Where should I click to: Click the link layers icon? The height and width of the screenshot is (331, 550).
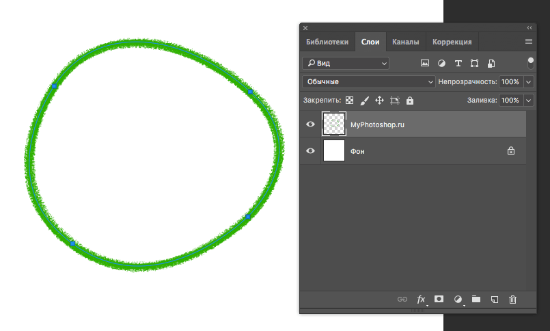click(x=402, y=299)
